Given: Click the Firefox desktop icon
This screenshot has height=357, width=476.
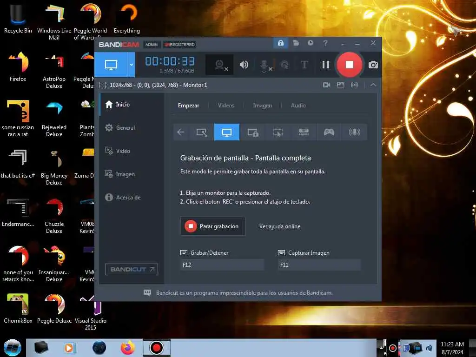Looking at the screenshot, I should click(x=18, y=67).
